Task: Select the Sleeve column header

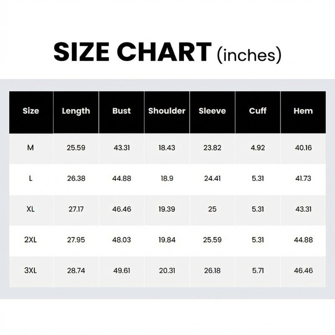Action: click(x=212, y=111)
